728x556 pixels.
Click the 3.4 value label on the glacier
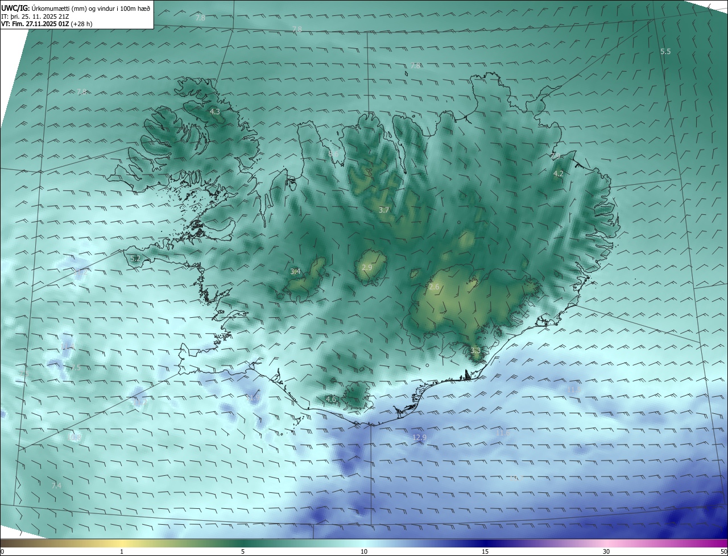295,272
